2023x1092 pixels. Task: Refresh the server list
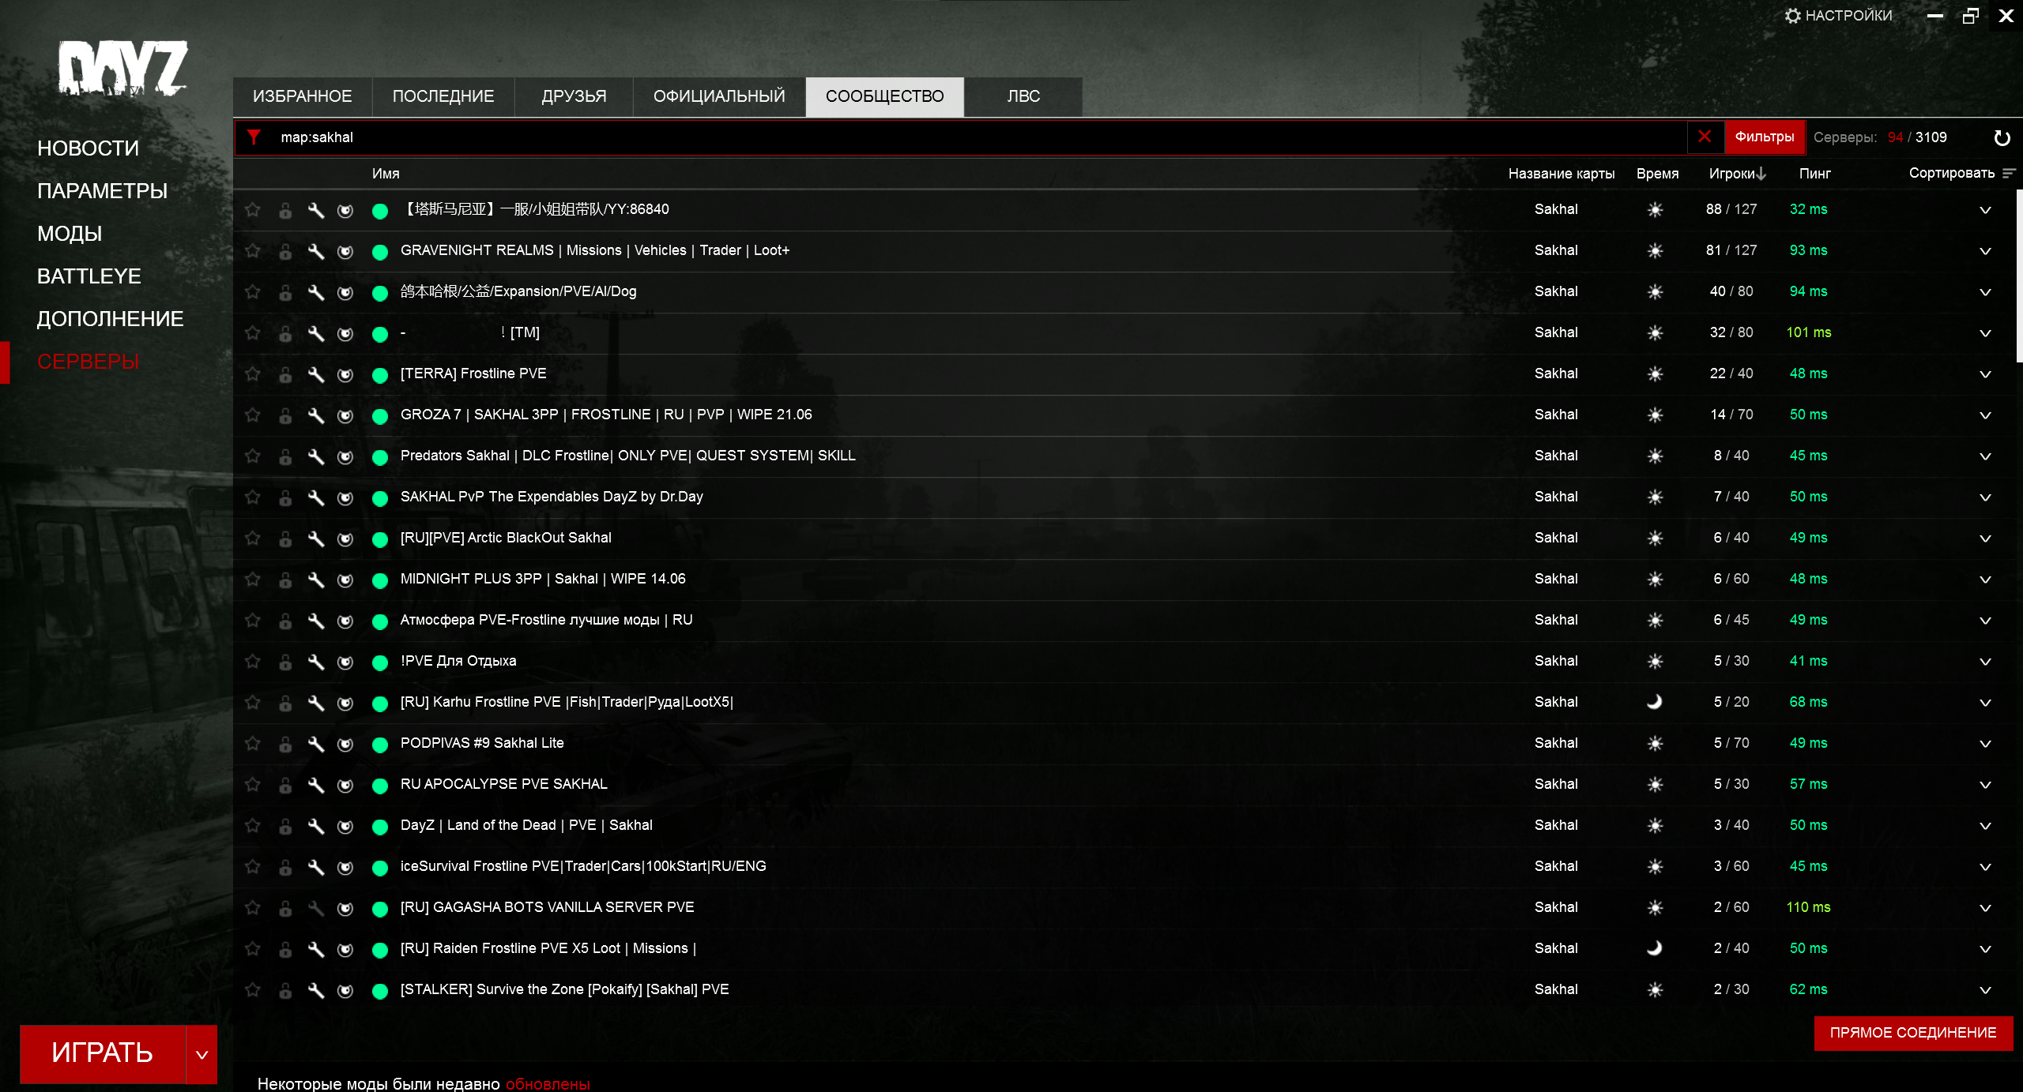click(2002, 138)
